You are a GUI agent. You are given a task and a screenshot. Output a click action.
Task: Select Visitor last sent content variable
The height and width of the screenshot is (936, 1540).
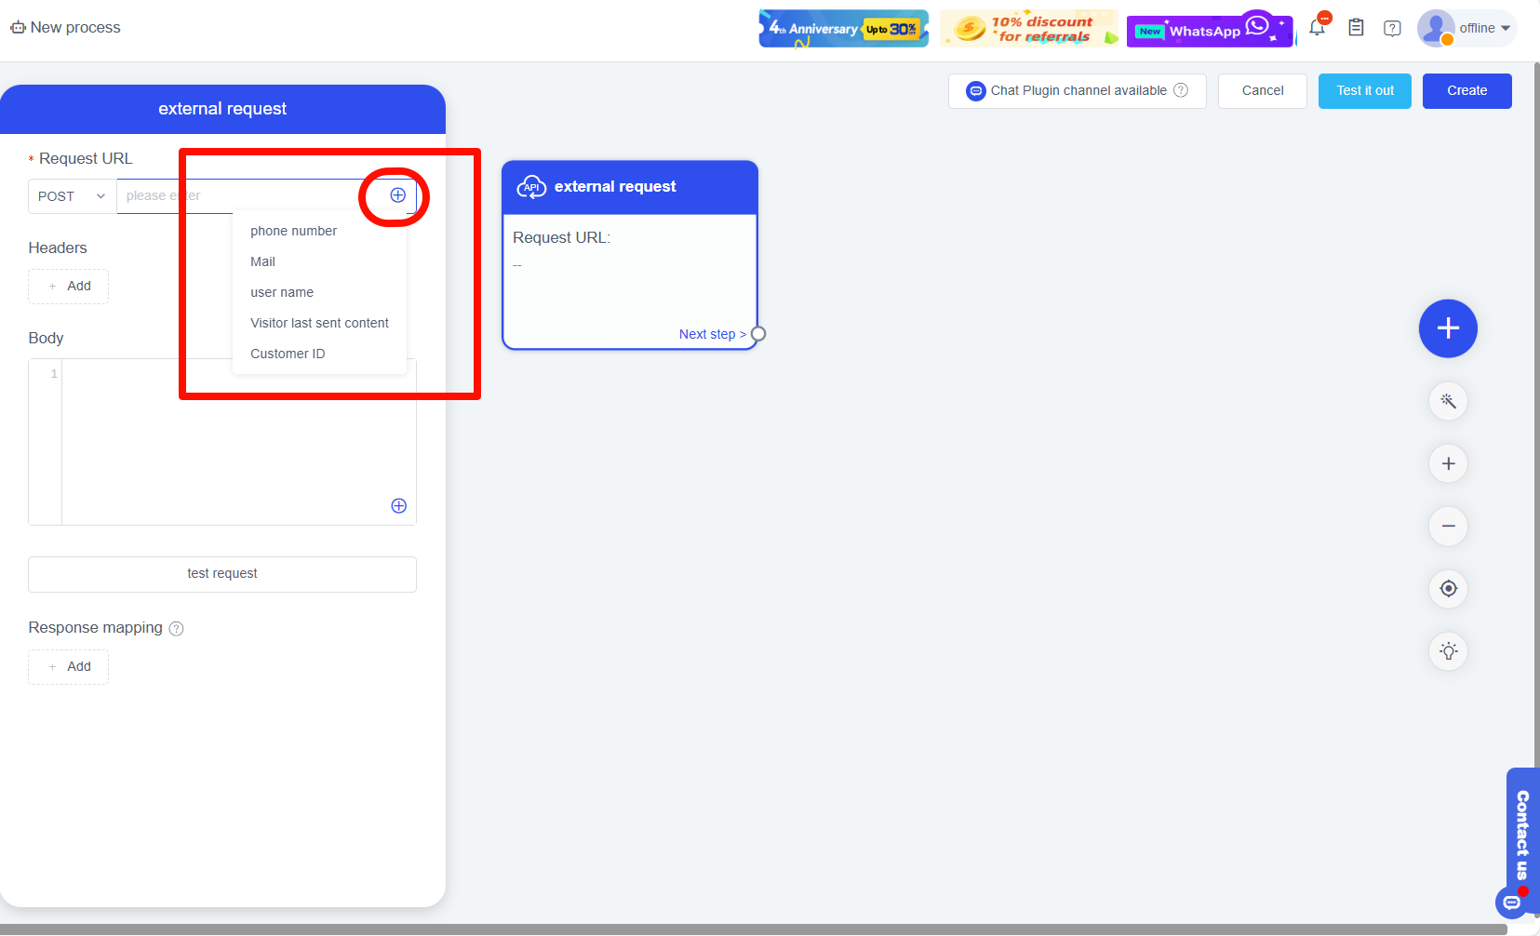(x=319, y=323)
